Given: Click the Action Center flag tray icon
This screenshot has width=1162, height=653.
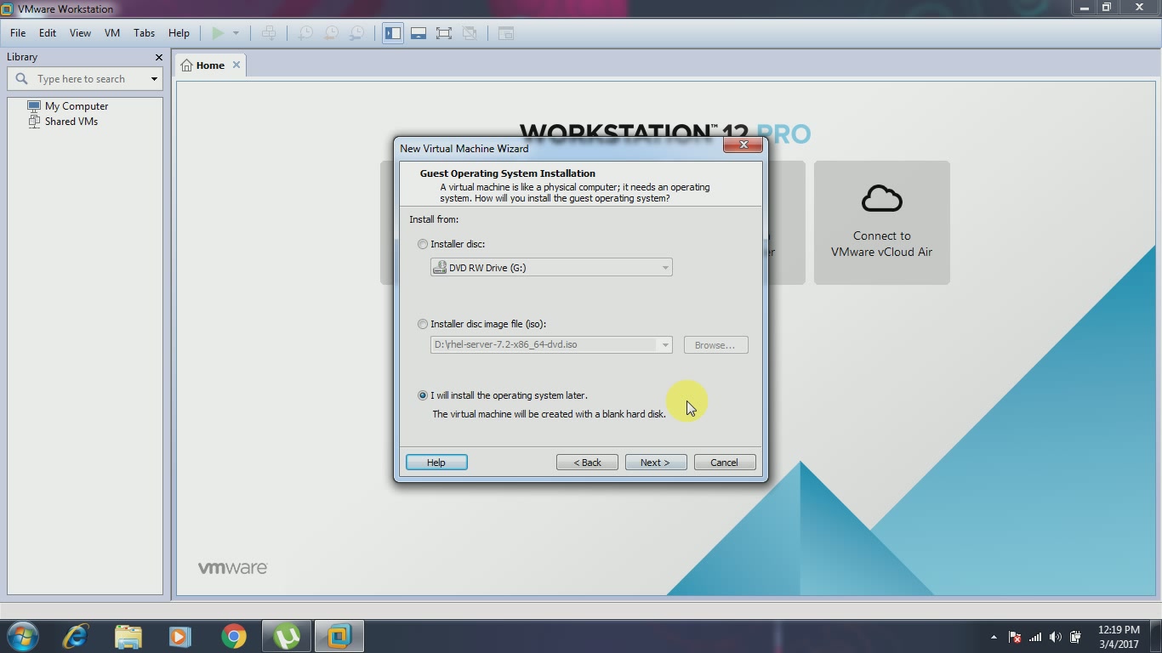Looking at the screenshot, I should [x=1015, y=637].
